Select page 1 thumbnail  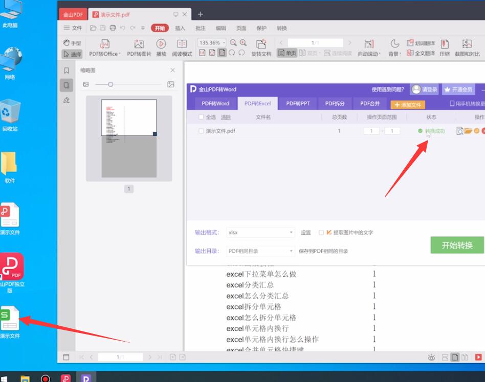pyautogui.click(x=129, y=138)
